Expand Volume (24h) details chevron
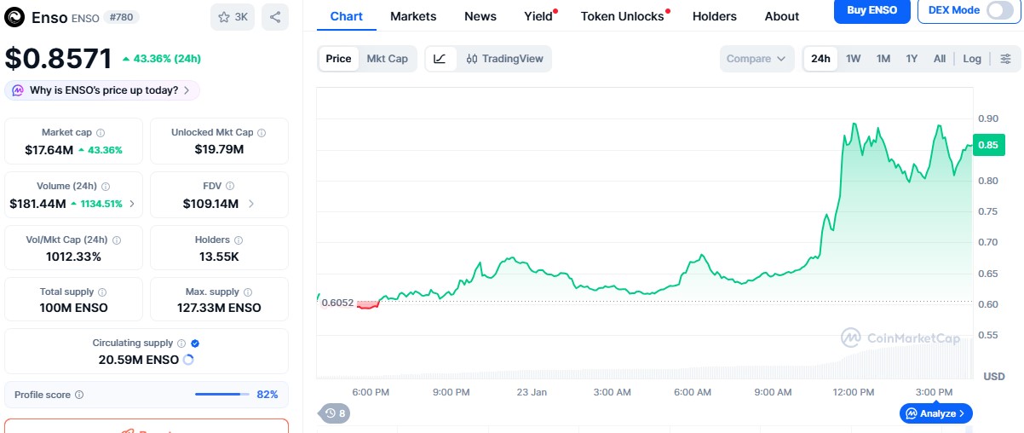 (x=131, y=204)
